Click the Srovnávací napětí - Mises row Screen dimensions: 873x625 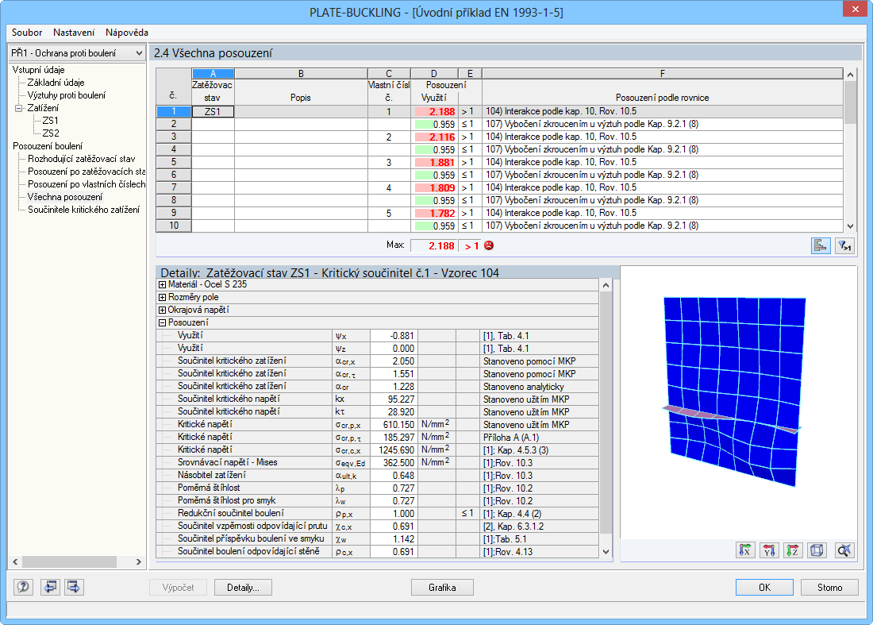[x=378, y=463]
